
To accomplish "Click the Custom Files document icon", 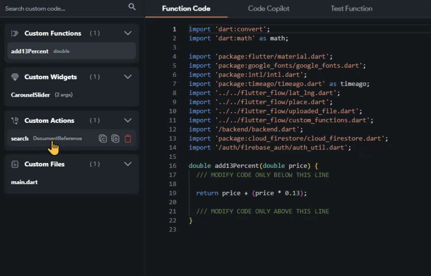I will 15,164.
